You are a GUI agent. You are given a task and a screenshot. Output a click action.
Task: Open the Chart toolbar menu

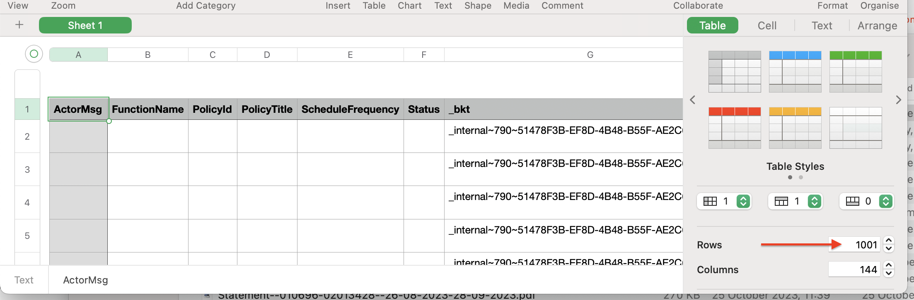(409, 5)
